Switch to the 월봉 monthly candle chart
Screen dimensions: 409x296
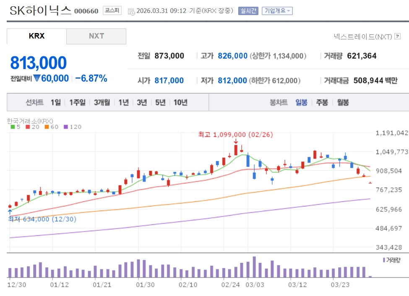pos(343,103)
